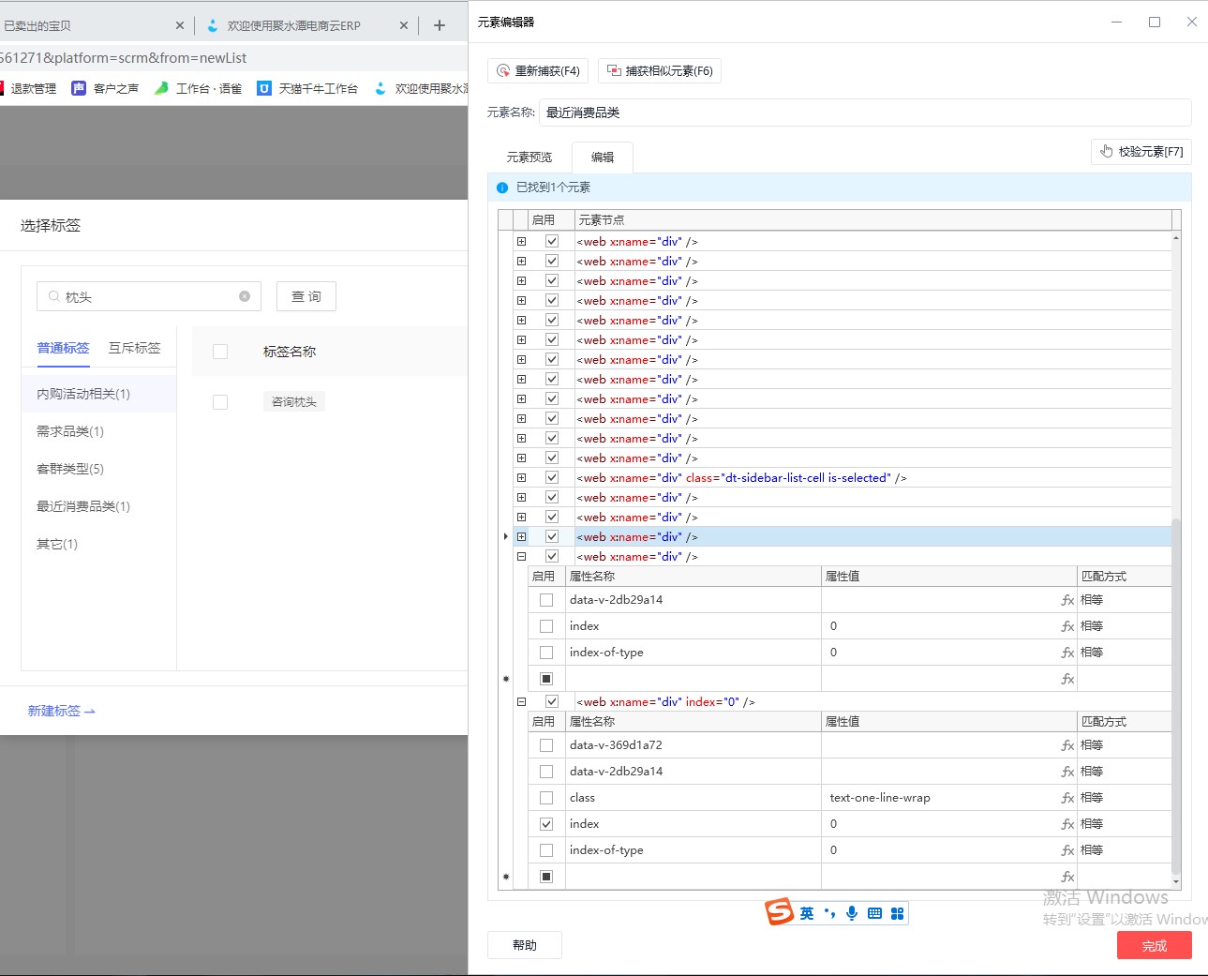Click the 查询 button in tag dialog

(306, 296)
